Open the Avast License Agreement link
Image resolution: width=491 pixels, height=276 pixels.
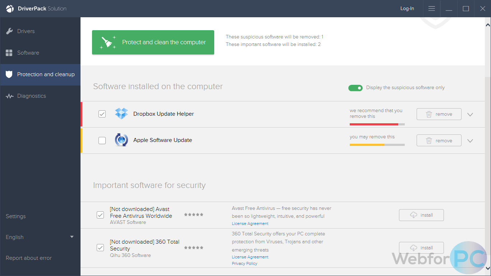[250, 223]
